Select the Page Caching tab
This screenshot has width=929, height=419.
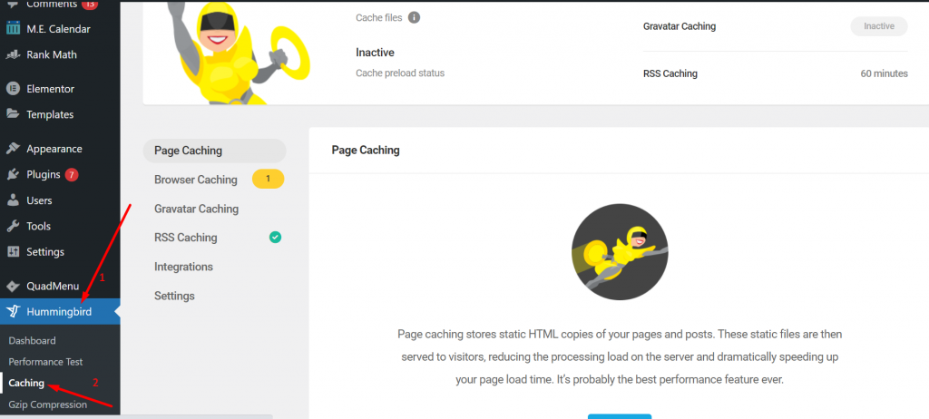[x=214, y=151]
